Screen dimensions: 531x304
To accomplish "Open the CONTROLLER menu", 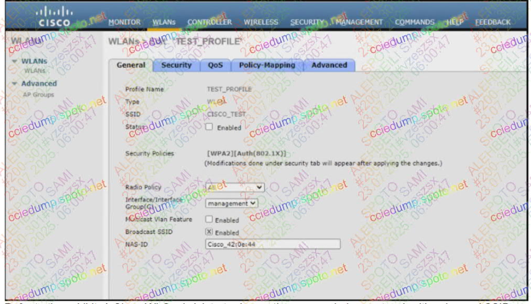I will tap(210, 22).
